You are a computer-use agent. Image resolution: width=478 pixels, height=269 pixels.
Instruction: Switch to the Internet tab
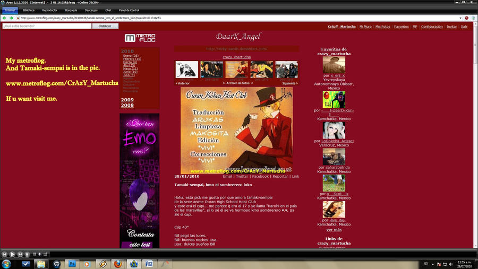point(10,11)
